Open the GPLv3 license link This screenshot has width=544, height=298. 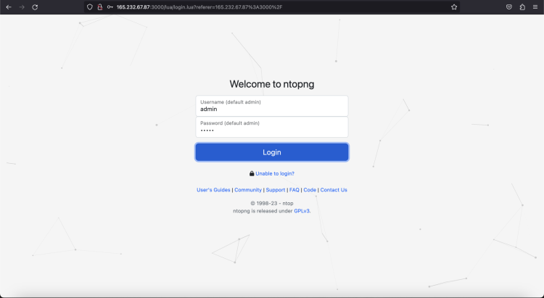(x=302, y=211)
